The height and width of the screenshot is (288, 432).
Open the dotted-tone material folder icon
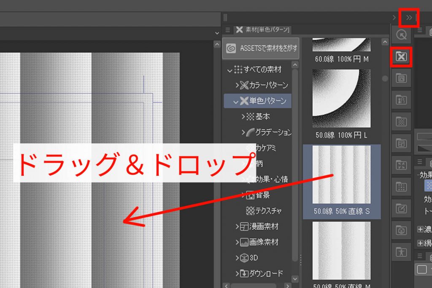click(401, 121)
